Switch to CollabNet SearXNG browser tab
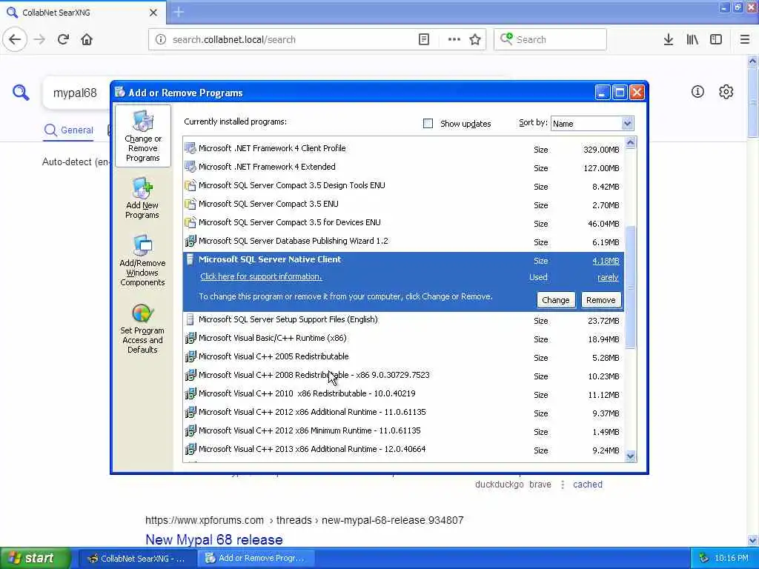Screen dimensions: 759x569 (83, 13)
